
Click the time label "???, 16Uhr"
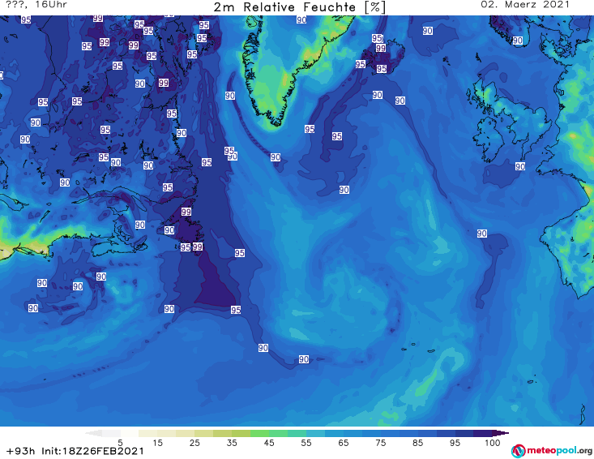point(36,5)
